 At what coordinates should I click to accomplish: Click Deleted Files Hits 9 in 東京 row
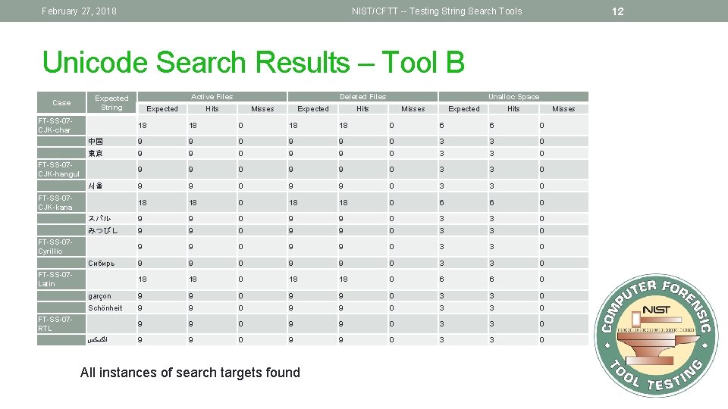coord(340,154)
